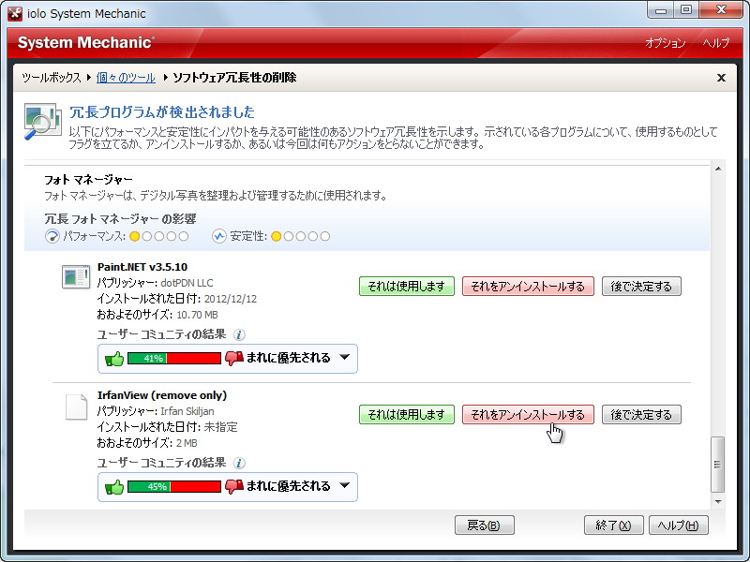
Task: Click the ツールボックス breadcrumb
Action: (52, 78)
